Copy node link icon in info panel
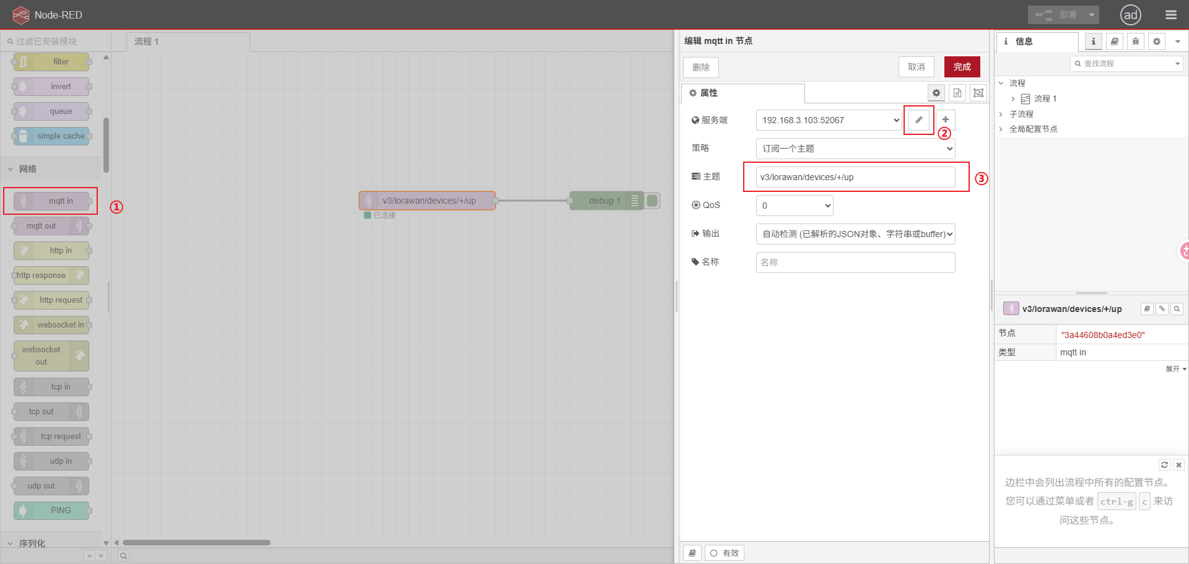 coord(1162,309)
